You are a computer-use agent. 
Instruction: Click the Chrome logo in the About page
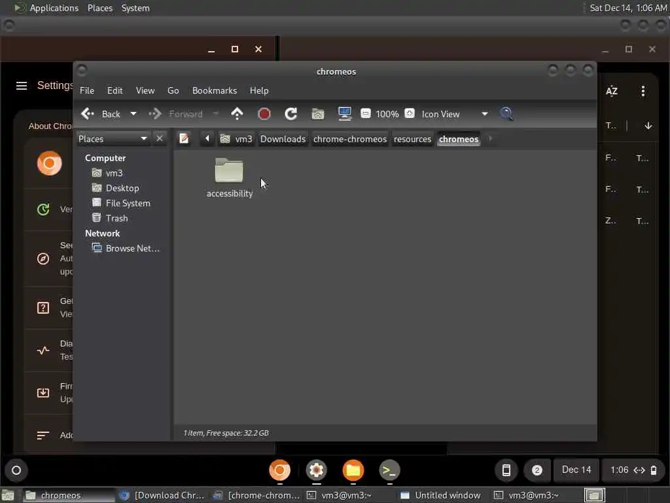click(50, 163)
